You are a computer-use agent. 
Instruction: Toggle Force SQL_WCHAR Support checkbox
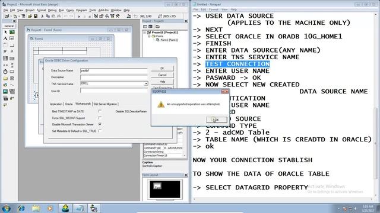100,118
